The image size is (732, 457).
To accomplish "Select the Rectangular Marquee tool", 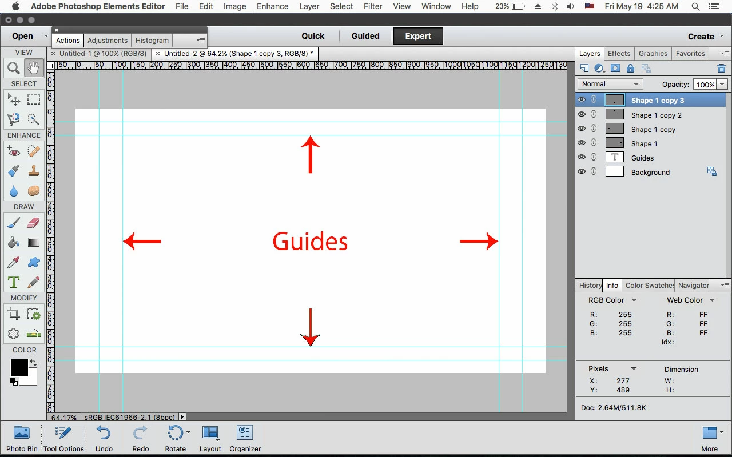I will click(34, 99).
